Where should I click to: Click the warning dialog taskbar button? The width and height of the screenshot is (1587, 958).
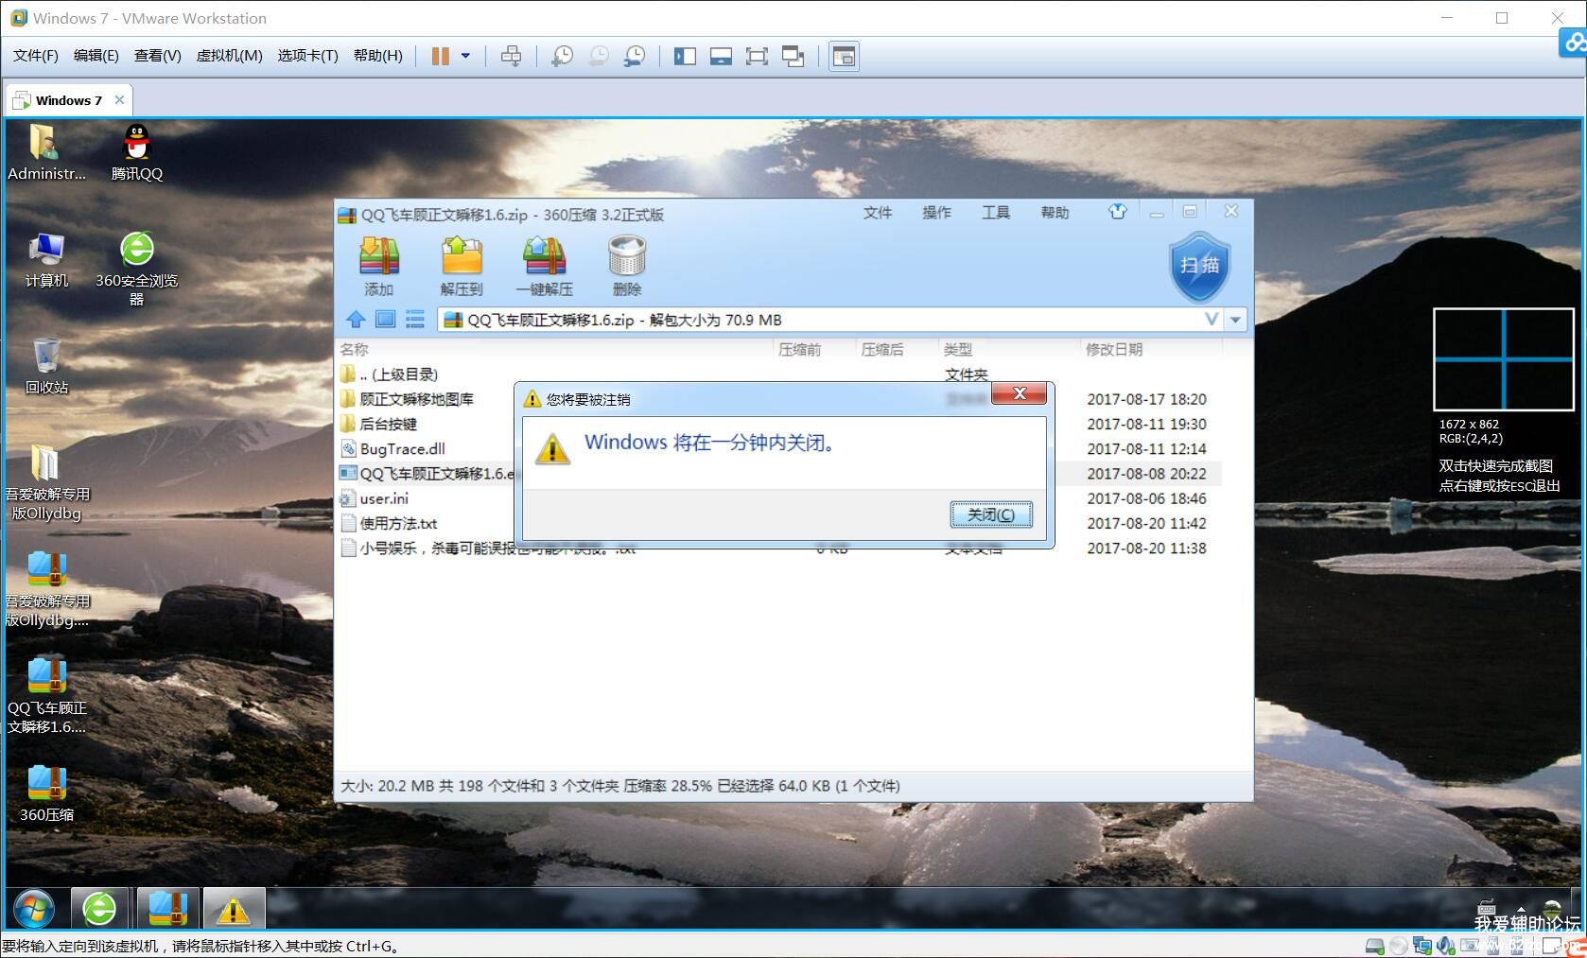(234, 909)
